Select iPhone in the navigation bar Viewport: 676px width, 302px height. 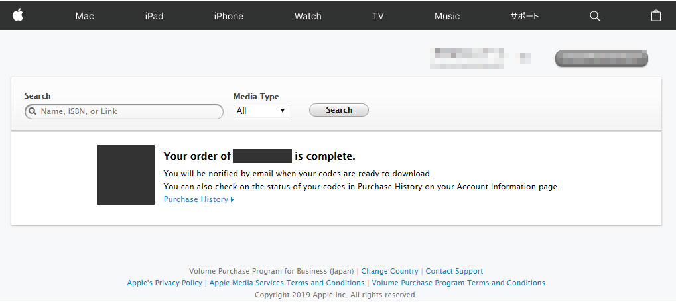pos(228,16)
